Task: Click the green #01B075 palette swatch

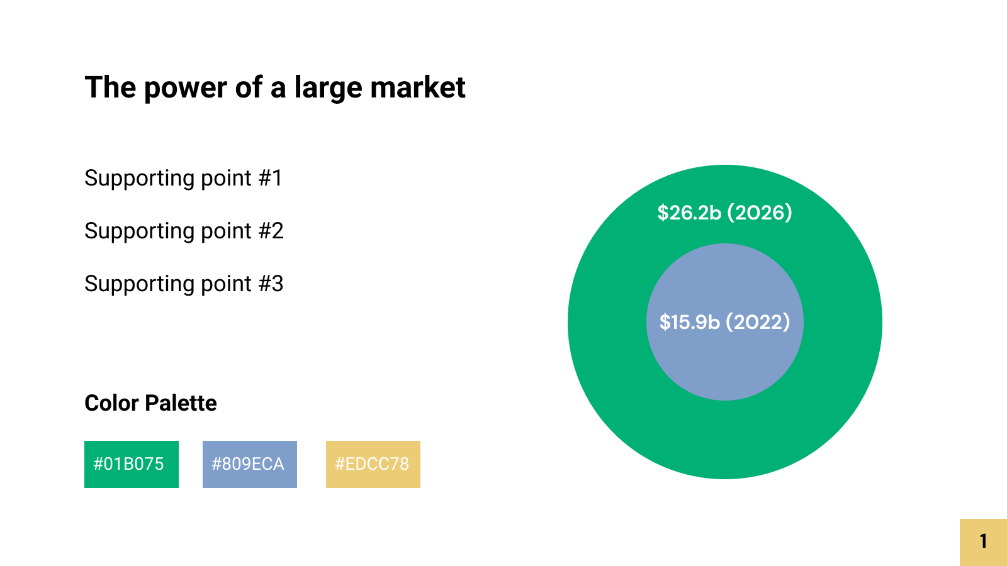Action: [132, 464]
